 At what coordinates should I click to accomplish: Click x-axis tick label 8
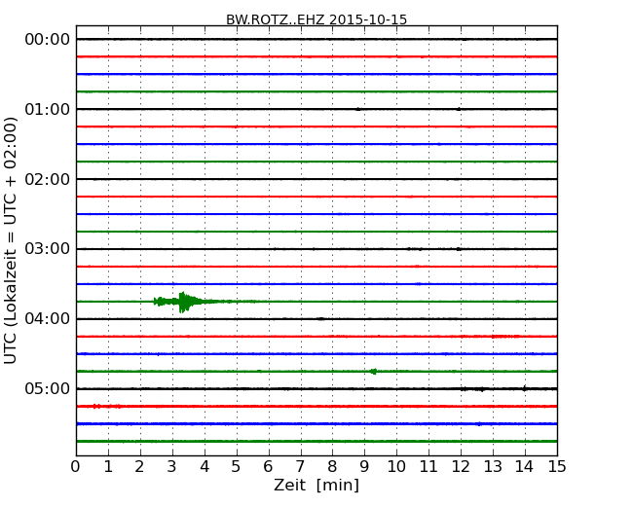332,467
